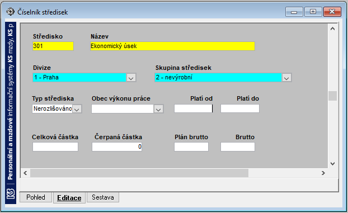
Task: Click the Skupina středisek label
Action: (183, 68)
